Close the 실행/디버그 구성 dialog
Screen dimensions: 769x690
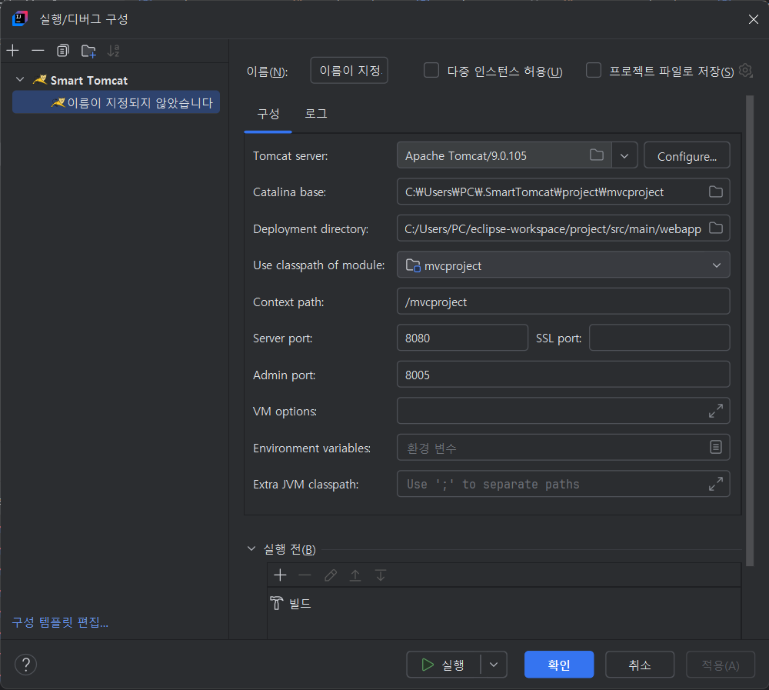[x=754, y=19]
